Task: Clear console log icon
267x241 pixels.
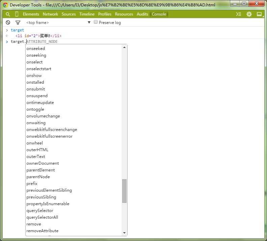Action: (x=8, y=23)
